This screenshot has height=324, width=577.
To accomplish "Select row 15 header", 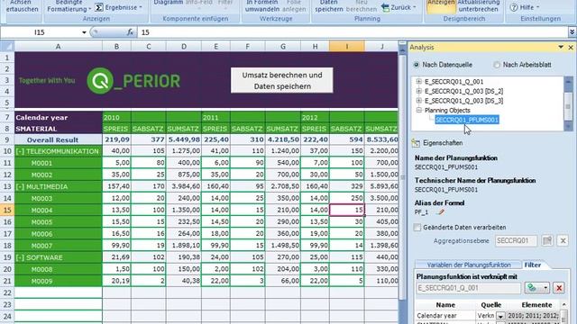I will coord(7,210).
